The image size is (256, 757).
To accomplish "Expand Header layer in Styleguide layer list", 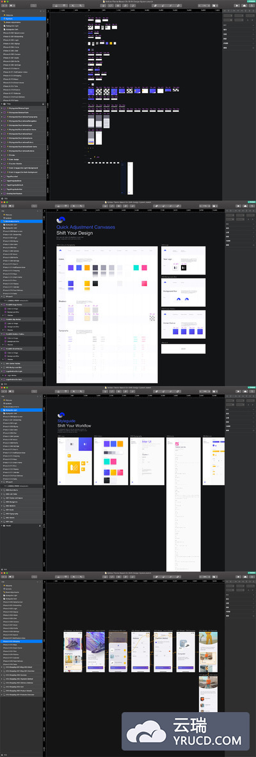I will (x=2, y=526).
